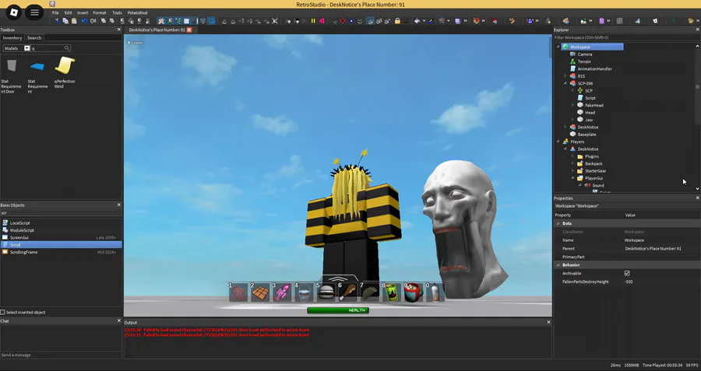
Task: Open the File menu
Action: point(55,12)
